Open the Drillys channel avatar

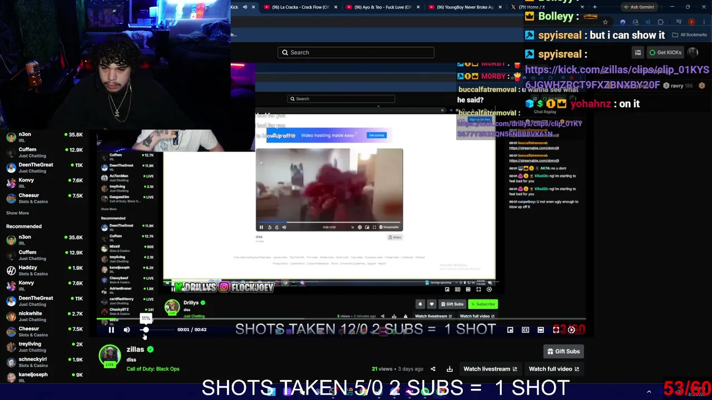[x=172, y=307]
